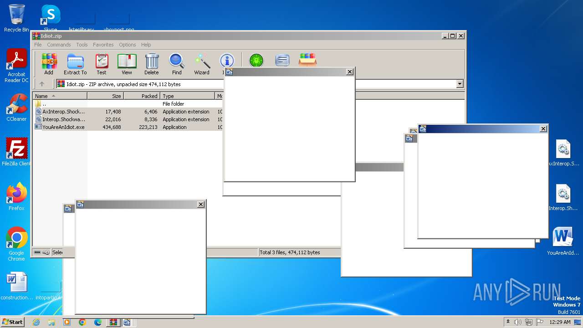
Task: Open the construction Word document icon
Action: pyautogui.click(x=17, y=286)
